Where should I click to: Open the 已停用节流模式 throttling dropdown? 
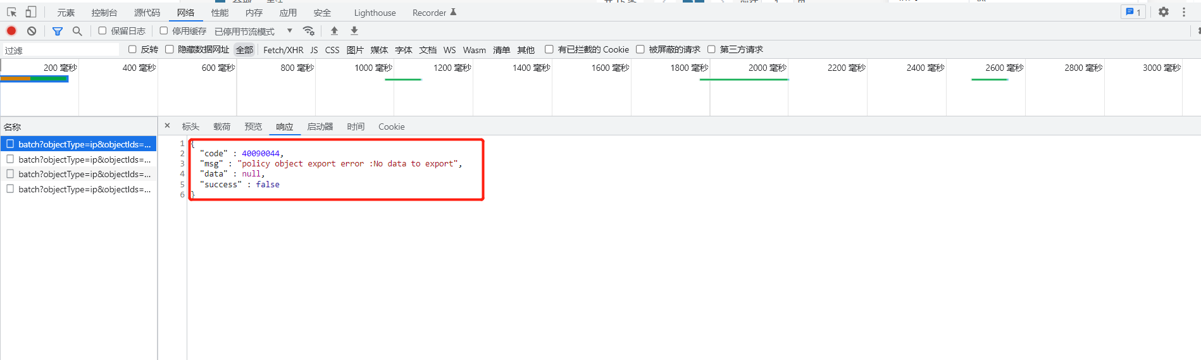click(253, 32)
